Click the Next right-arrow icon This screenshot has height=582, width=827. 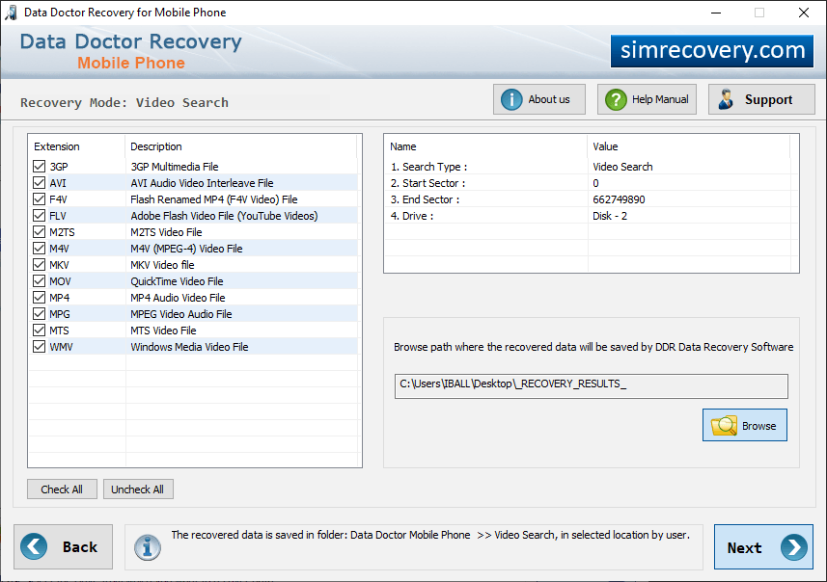click(x=794, y=547)
